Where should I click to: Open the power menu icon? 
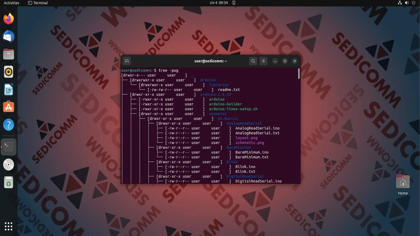coord(413,3)
